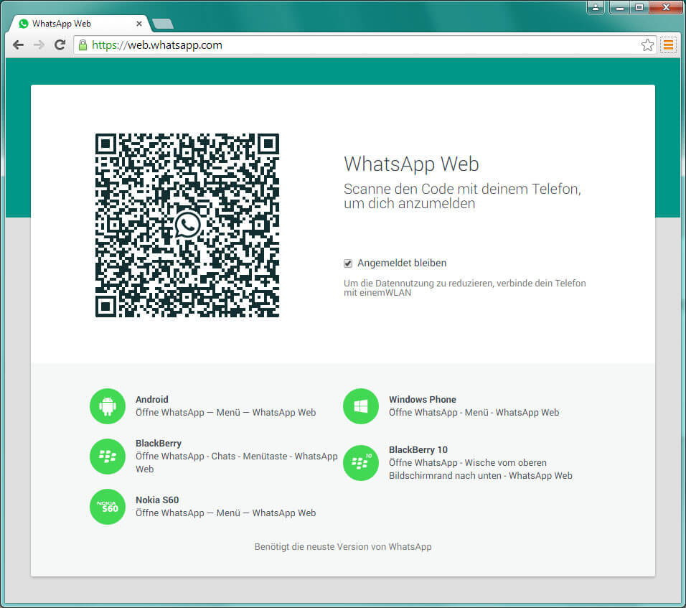Click the WhatsApp logo inside QR code
The width and height of the screenshot is (686, 608).
pyautogui.click(x=188, y=225)
